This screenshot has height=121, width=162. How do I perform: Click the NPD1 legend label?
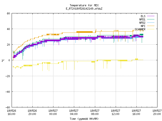142,19
